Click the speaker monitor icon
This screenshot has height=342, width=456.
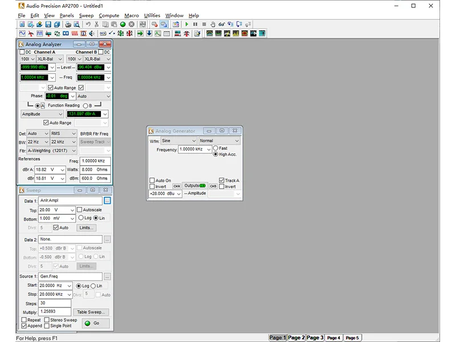coord(92,34)
